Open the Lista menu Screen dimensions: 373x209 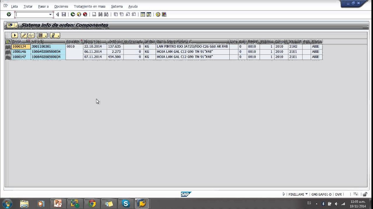(x=14, y=6)
